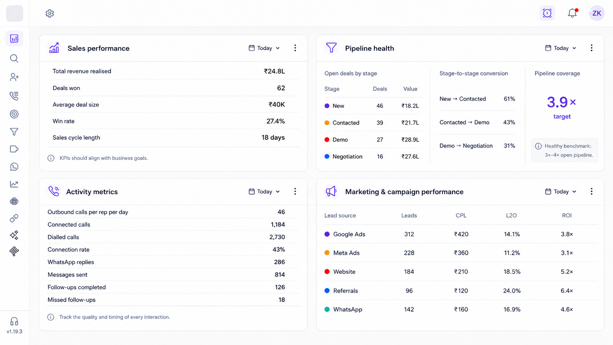Image resolution: width=613 pixels, height=345 pixels.
Task: Open Marketing & campaign Today date dropdown
Action: (561, 191)
